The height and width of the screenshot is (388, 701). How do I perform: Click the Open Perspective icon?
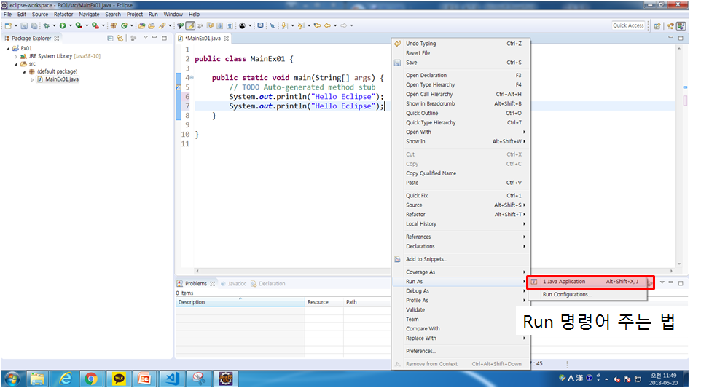(657, 26)
